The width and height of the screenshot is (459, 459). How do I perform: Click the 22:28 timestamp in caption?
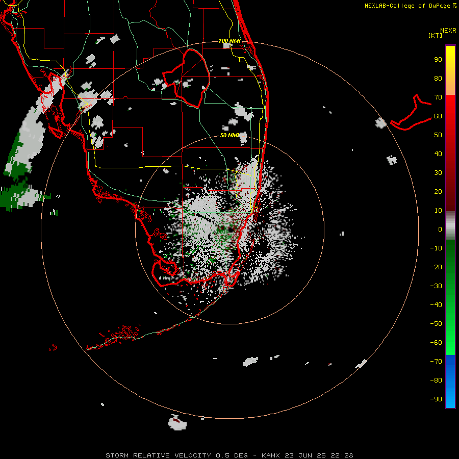342,455
